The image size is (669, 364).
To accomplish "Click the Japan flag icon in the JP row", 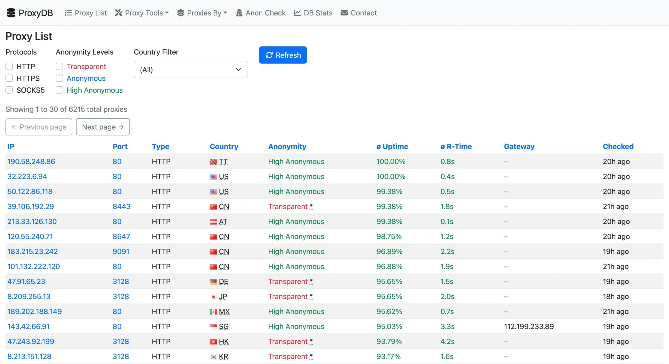I will [213, 297].
